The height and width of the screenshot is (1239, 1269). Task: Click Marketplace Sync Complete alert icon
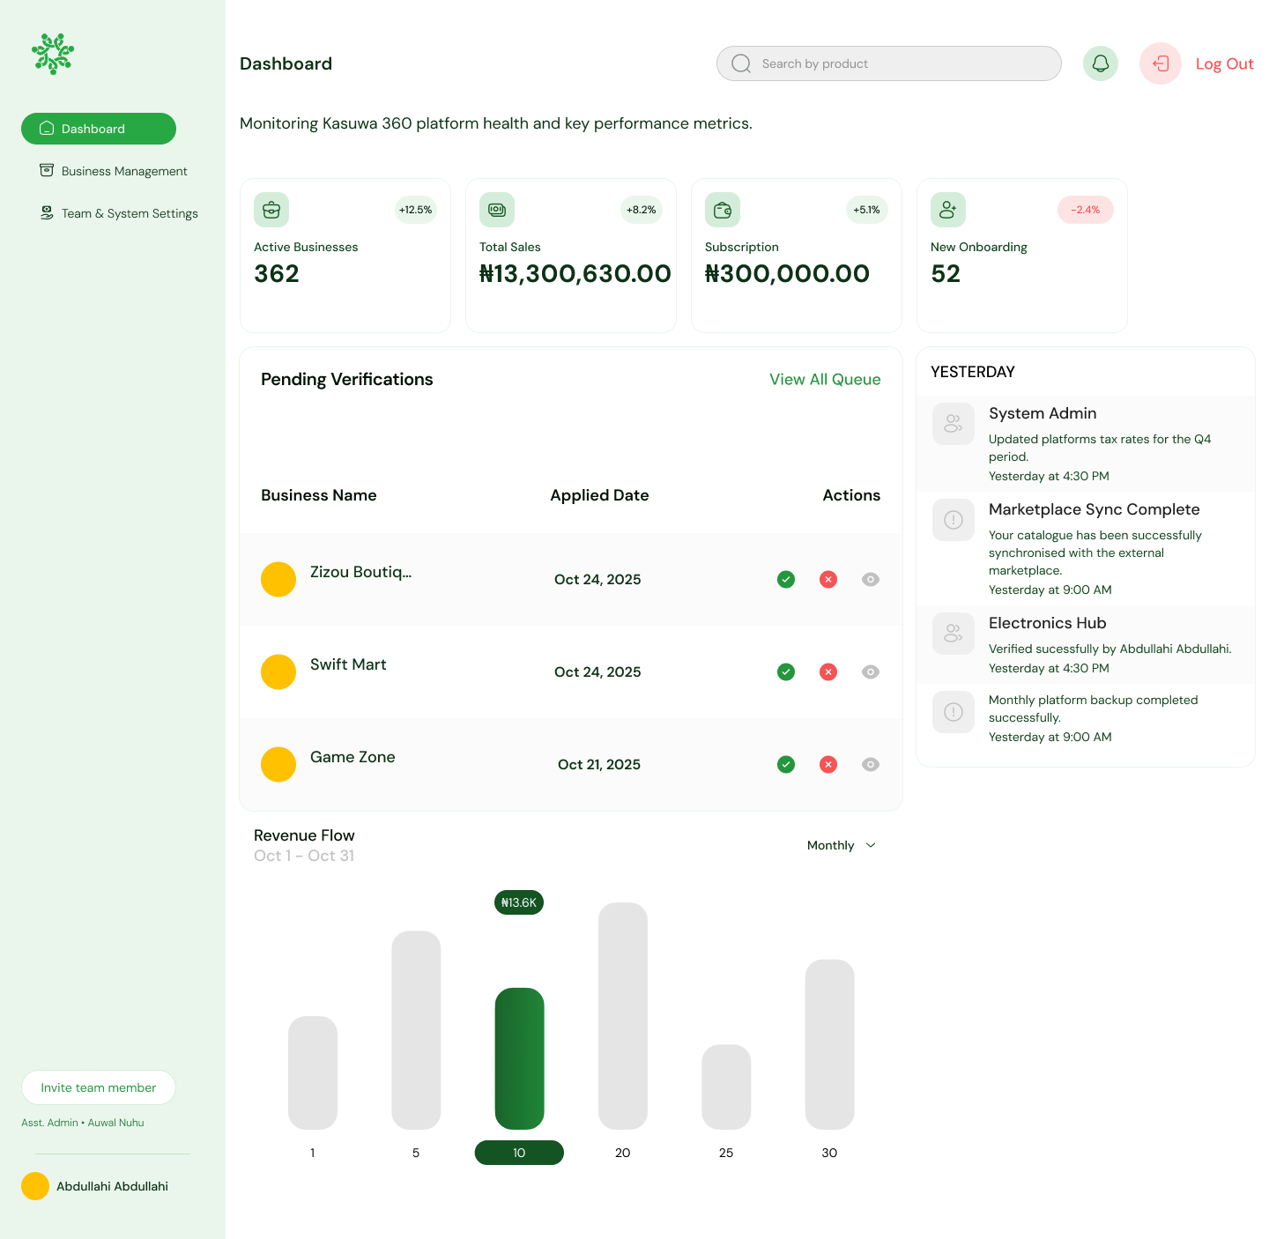pyautogui.click(x=954, y=520)
